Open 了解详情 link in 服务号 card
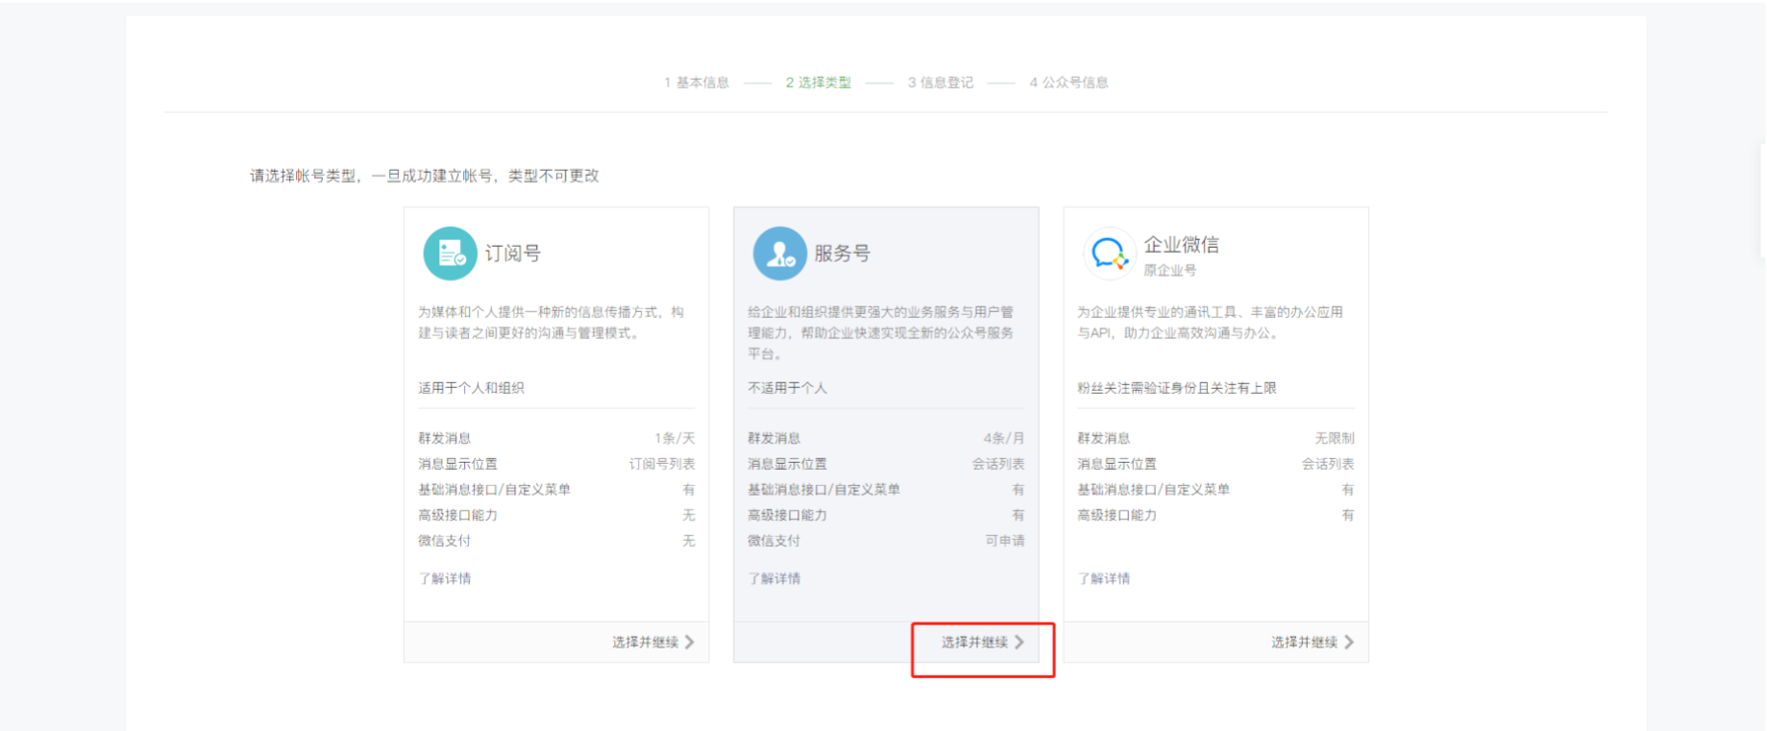Image resolution: width=1767 pixels, height=731 pixels. (x=774, y=578)
